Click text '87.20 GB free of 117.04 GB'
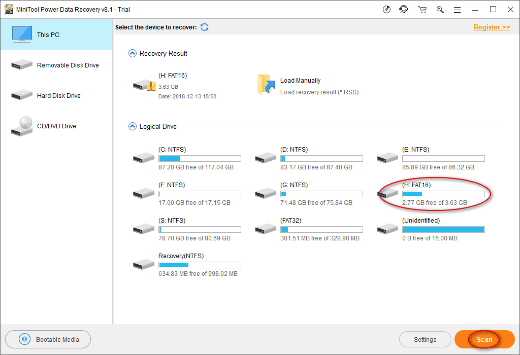 pos(196,167)
